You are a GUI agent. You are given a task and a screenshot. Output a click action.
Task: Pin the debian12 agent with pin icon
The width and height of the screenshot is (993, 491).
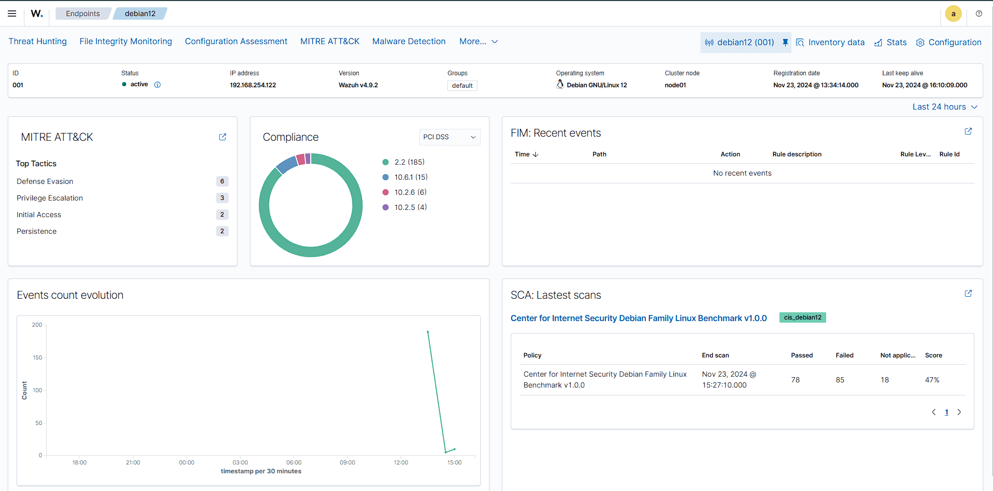(x=785, y=42)
